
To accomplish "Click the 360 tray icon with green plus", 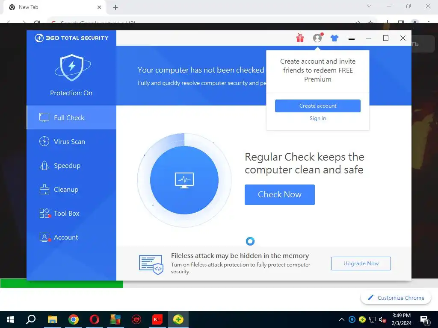I will click(x=362, y=319).
